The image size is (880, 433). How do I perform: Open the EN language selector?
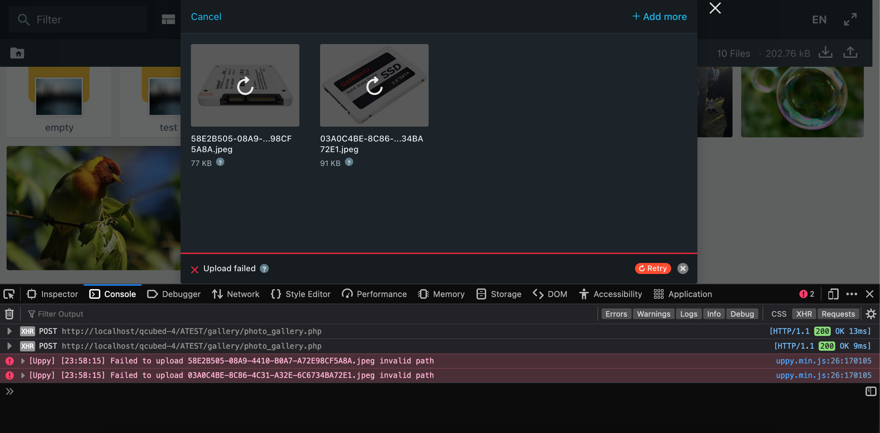pos(819,20)
